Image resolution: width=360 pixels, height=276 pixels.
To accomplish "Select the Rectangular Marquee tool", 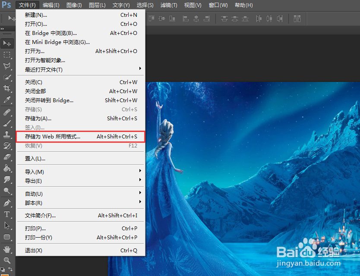I will click(7, 55).
